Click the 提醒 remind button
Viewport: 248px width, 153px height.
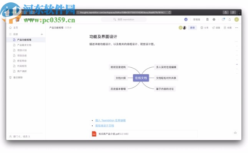click(x=216, y=28)
